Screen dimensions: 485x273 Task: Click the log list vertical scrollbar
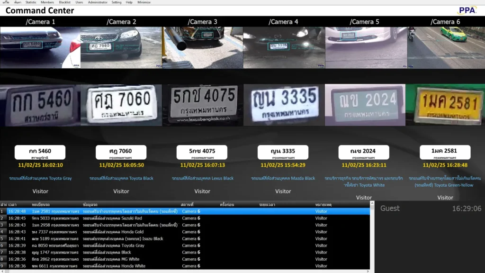pyautogui.click(x=372, y=237)
